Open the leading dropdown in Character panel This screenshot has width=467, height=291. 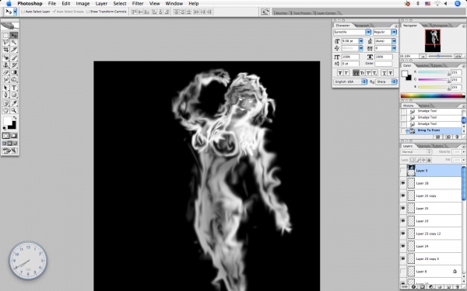click(394, 41)
